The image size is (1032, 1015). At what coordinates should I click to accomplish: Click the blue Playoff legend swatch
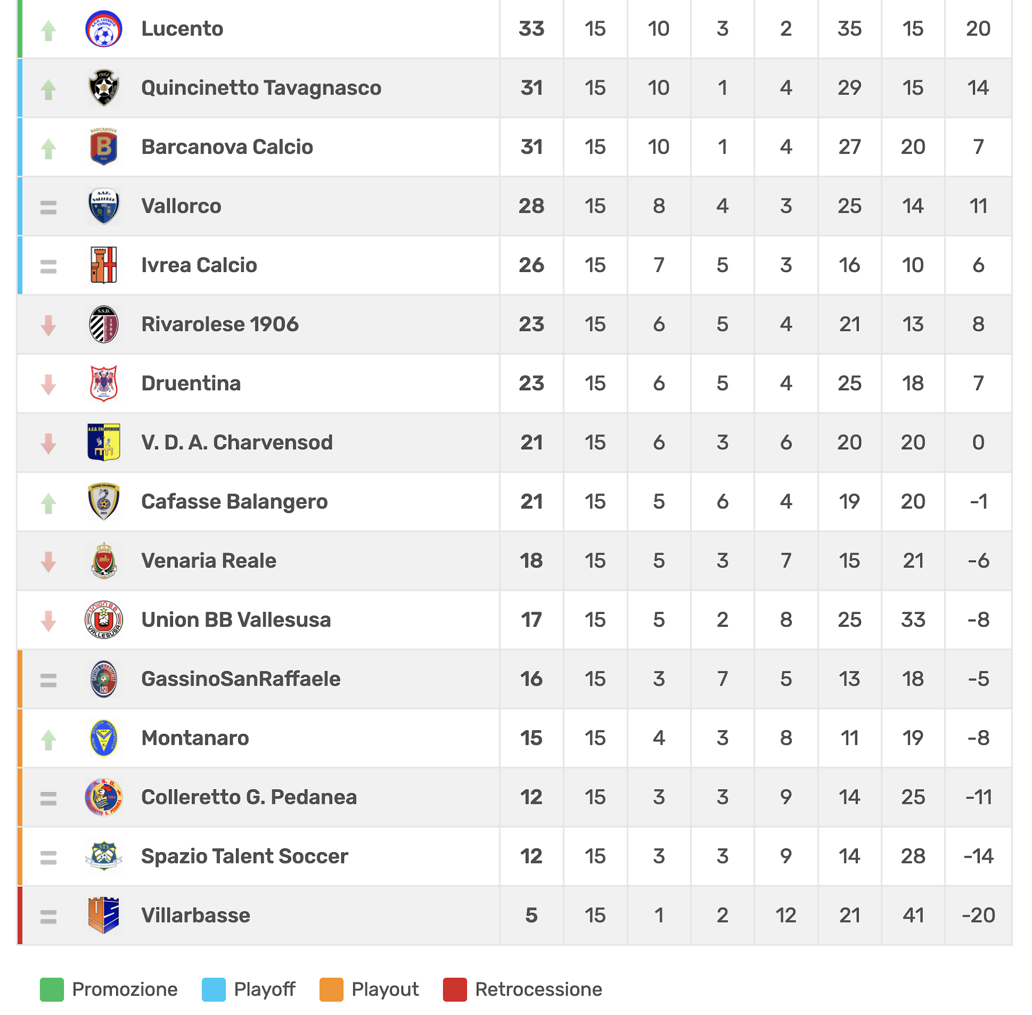[213, 989]
